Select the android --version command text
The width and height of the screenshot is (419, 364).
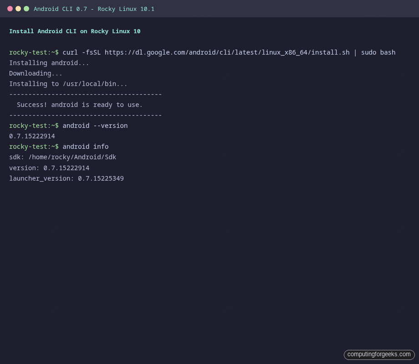(96, 126)
